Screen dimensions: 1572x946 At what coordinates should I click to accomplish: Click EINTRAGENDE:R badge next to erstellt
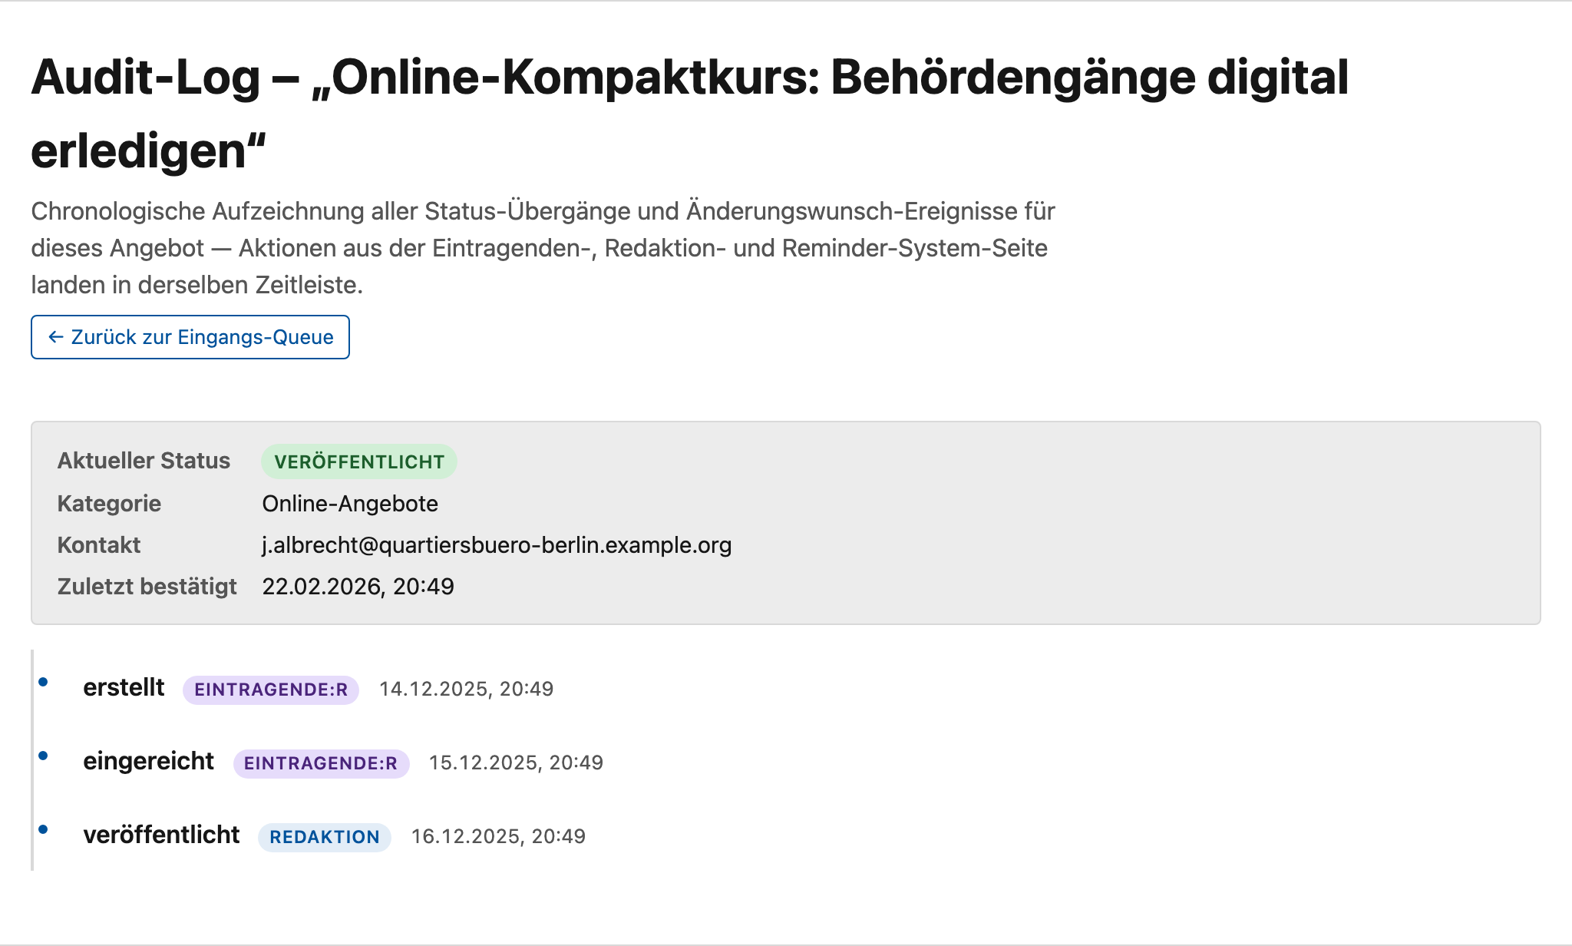coord(271,690)
